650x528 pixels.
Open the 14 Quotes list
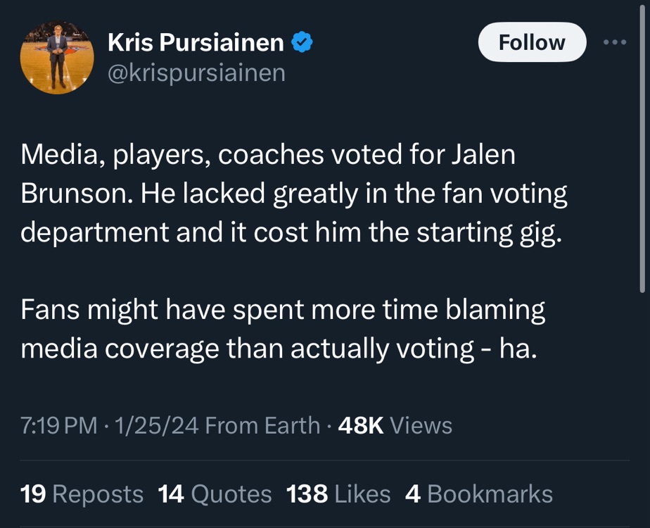pos(215,494)
